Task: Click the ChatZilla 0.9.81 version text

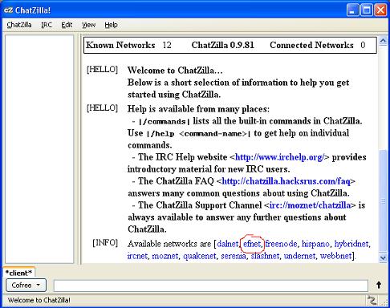Action: (x=222, y=45)
